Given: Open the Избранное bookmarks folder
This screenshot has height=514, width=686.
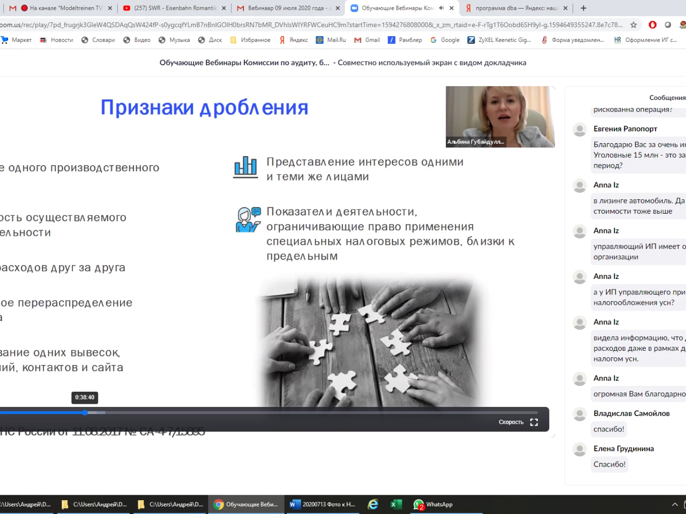Looking at the screenshot, I should click(x=250, y=40).
